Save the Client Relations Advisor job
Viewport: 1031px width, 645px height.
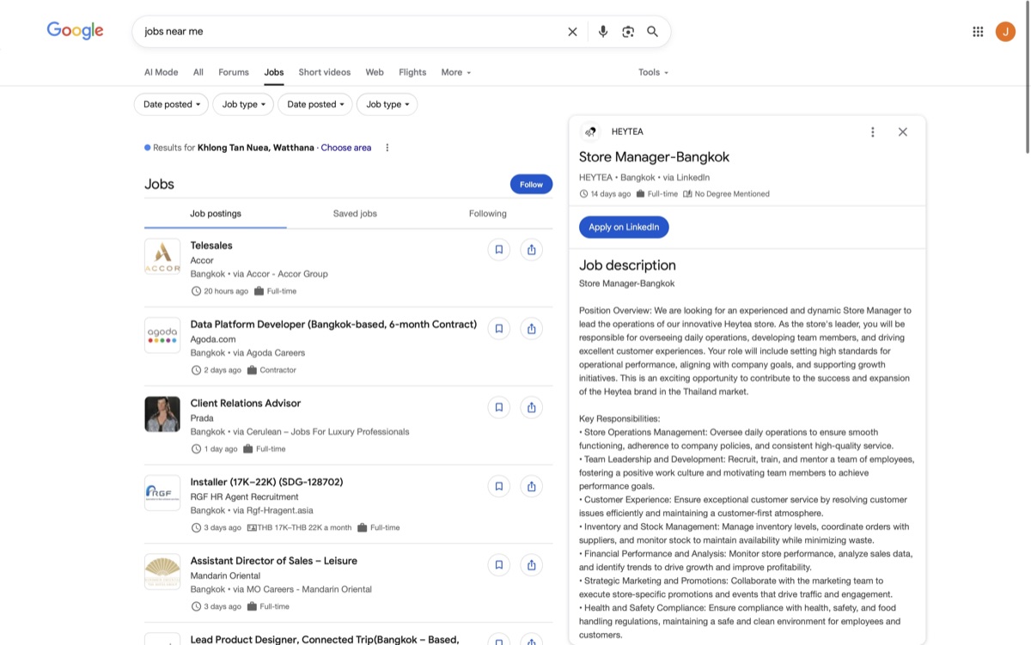(x=499, y=407)
